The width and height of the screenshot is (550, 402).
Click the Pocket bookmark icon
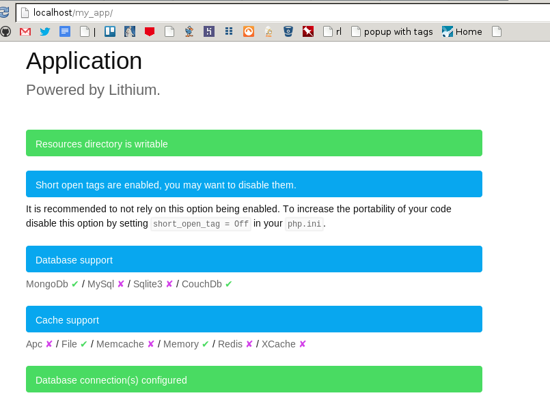click(150, 31)
